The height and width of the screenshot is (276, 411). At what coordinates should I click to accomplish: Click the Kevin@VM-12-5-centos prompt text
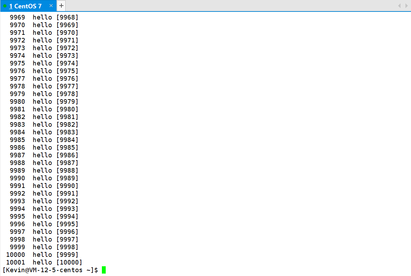(x=50, y=270)
